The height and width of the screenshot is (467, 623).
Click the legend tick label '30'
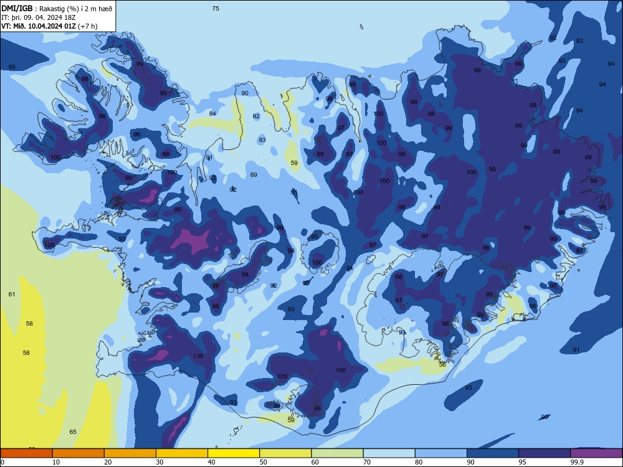(159, 462)
